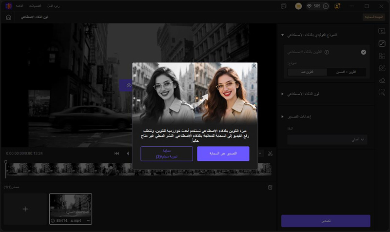Screen dimensions: 390x232
Task: Select the video enhancer tool in right sidebar
Action: click(382, 31)
